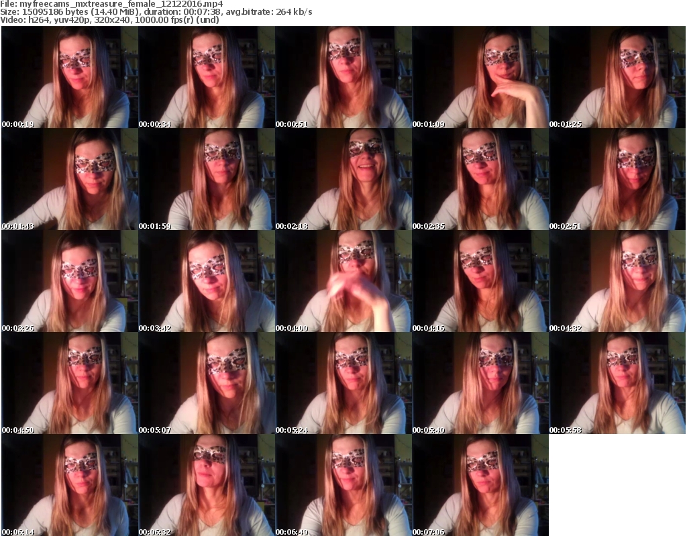Choose the thumbnail stamped 00:04:32
Image resolution: width=687 pixels, height=536 pixels.
617,281
